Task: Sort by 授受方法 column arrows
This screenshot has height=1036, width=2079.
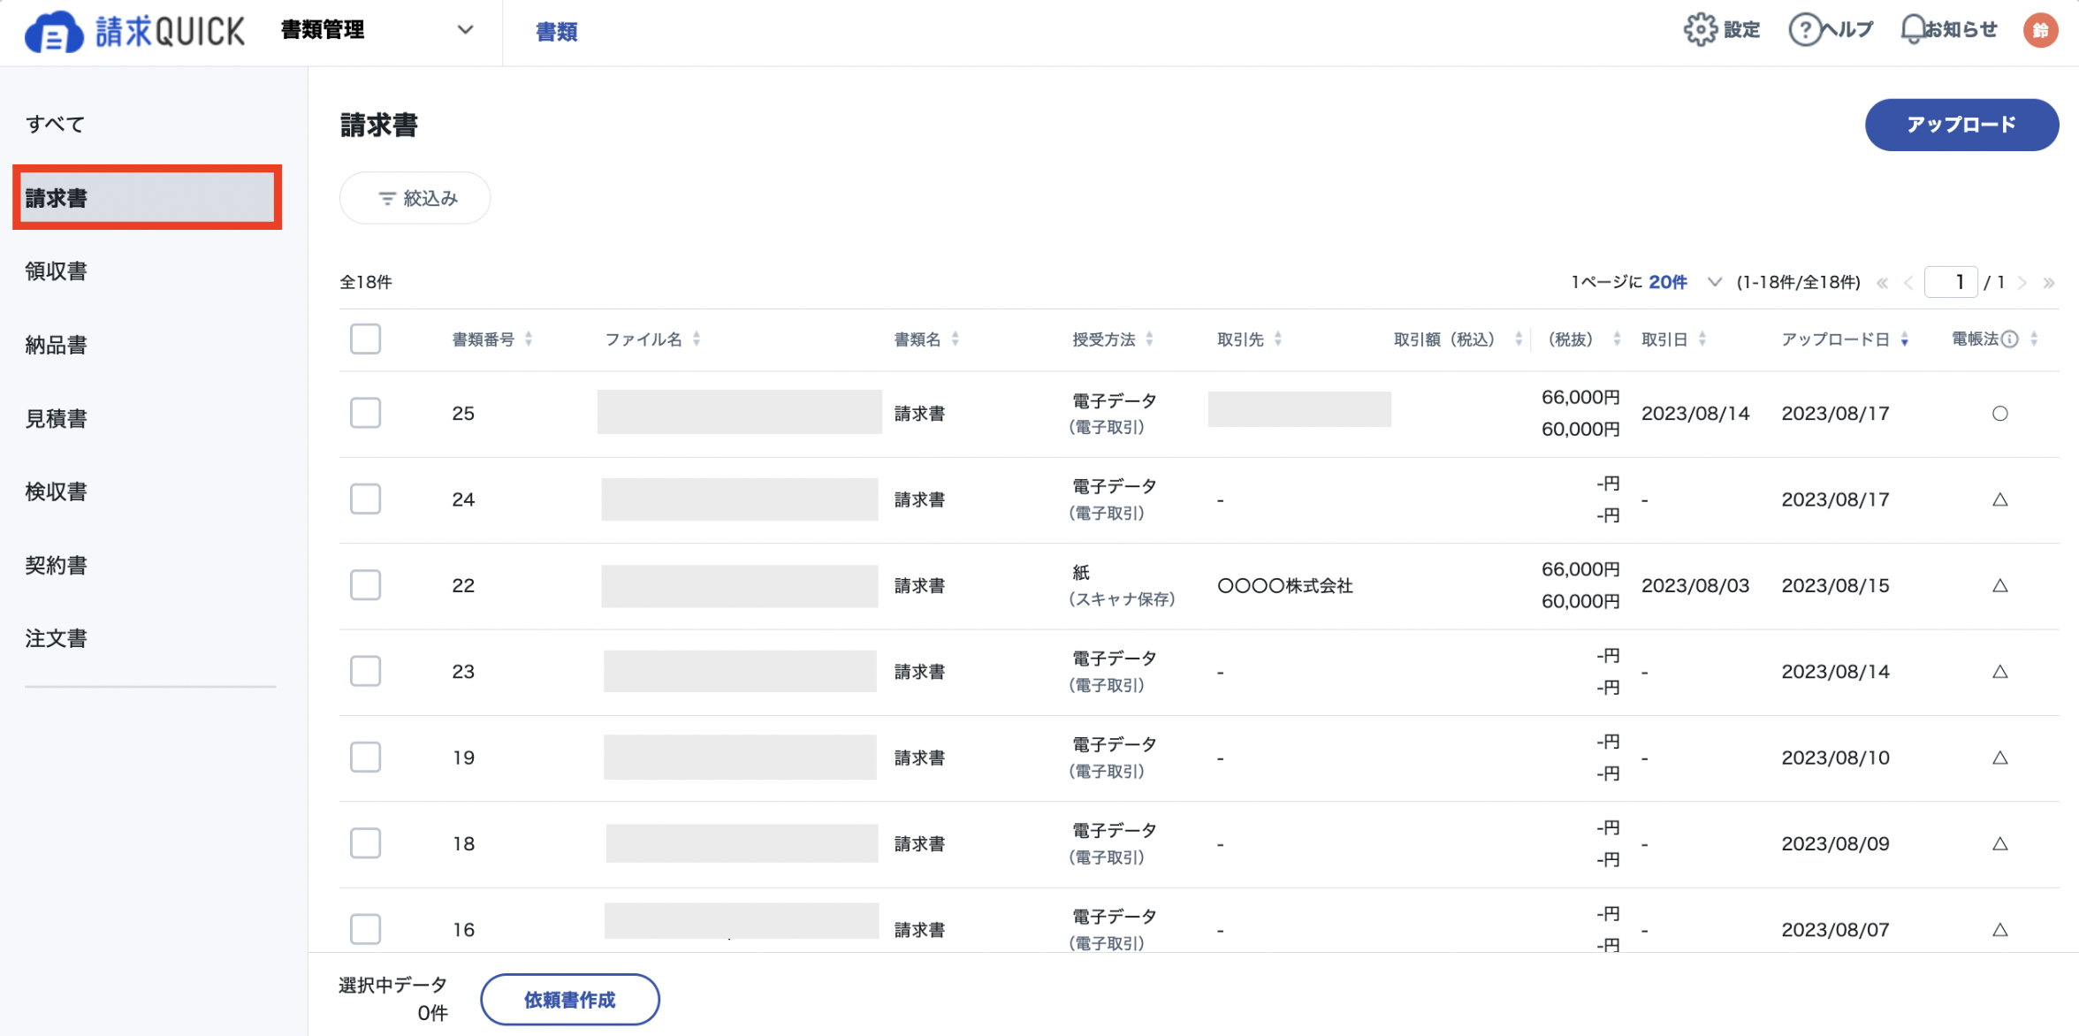Action: pyautogui.click(x=1149, y=339)
